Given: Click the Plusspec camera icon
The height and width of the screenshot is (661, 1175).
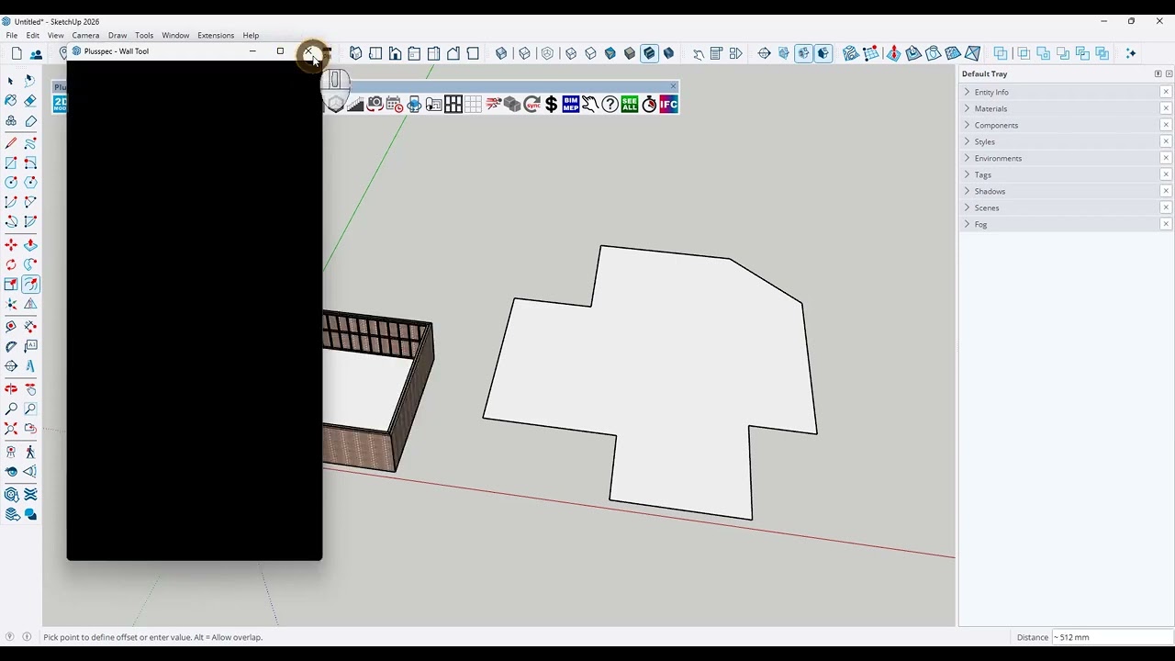Looking at the screenshot, I should coord(375,105).
